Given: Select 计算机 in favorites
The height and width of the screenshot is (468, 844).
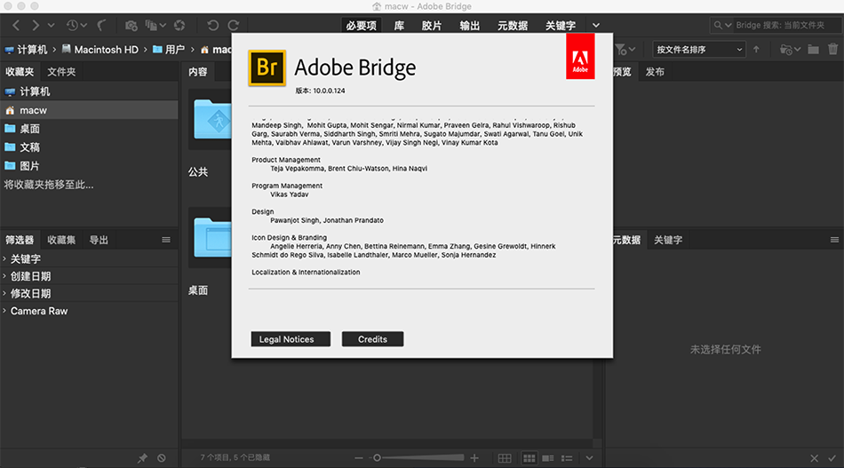Looking at the screenshot, I should pos(89,91).
